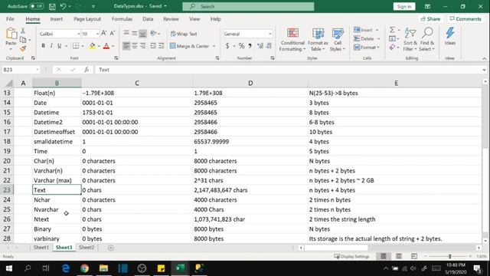
Task: Decrease indent of cell
Action: 153,46
